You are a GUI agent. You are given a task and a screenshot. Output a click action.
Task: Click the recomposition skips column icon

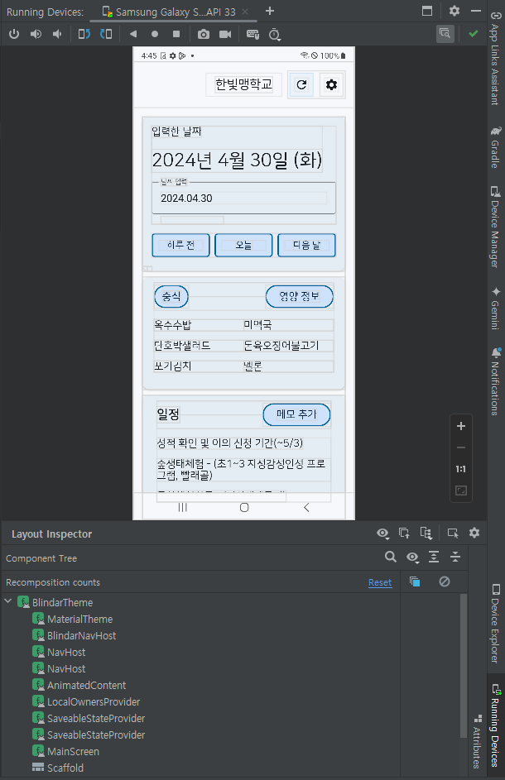[445, 581]
